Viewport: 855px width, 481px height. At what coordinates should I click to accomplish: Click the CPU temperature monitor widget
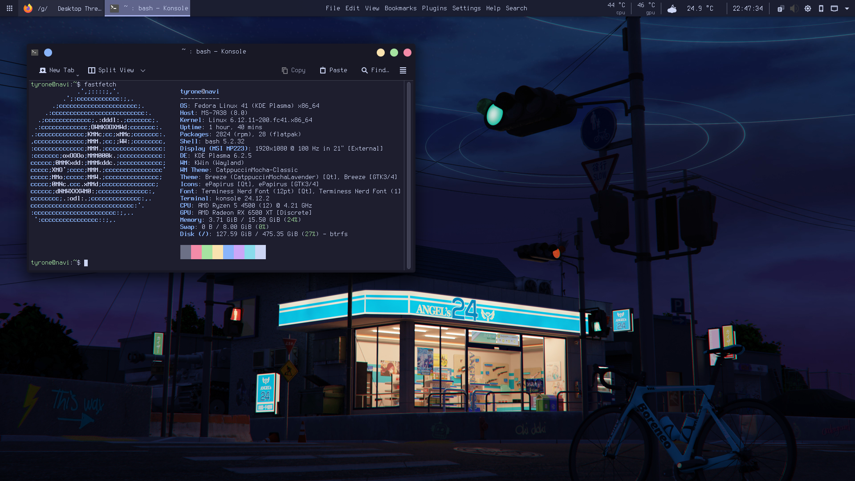(x=616, y=8)
